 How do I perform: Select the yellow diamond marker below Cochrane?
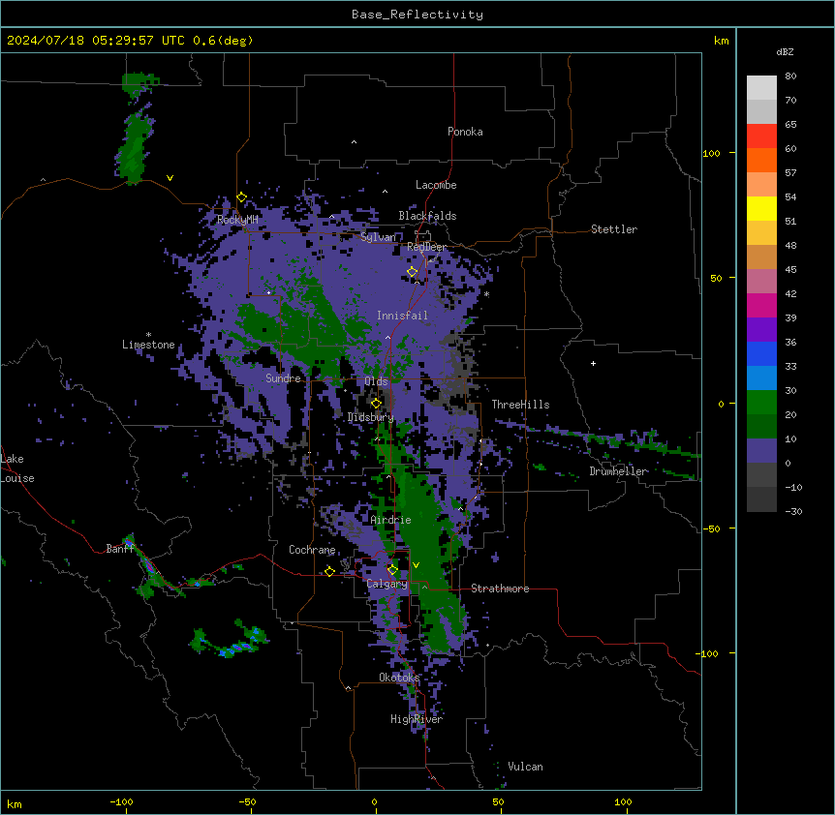tap(329, 571)
